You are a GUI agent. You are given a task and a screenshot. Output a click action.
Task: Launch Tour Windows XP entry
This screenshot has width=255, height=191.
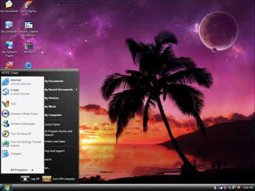point(22,134)
